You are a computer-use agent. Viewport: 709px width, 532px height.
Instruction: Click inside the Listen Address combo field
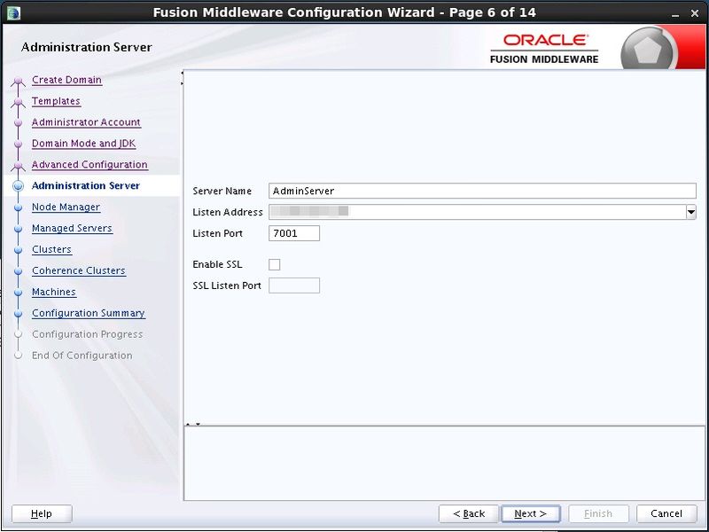[x=477, y=212]
